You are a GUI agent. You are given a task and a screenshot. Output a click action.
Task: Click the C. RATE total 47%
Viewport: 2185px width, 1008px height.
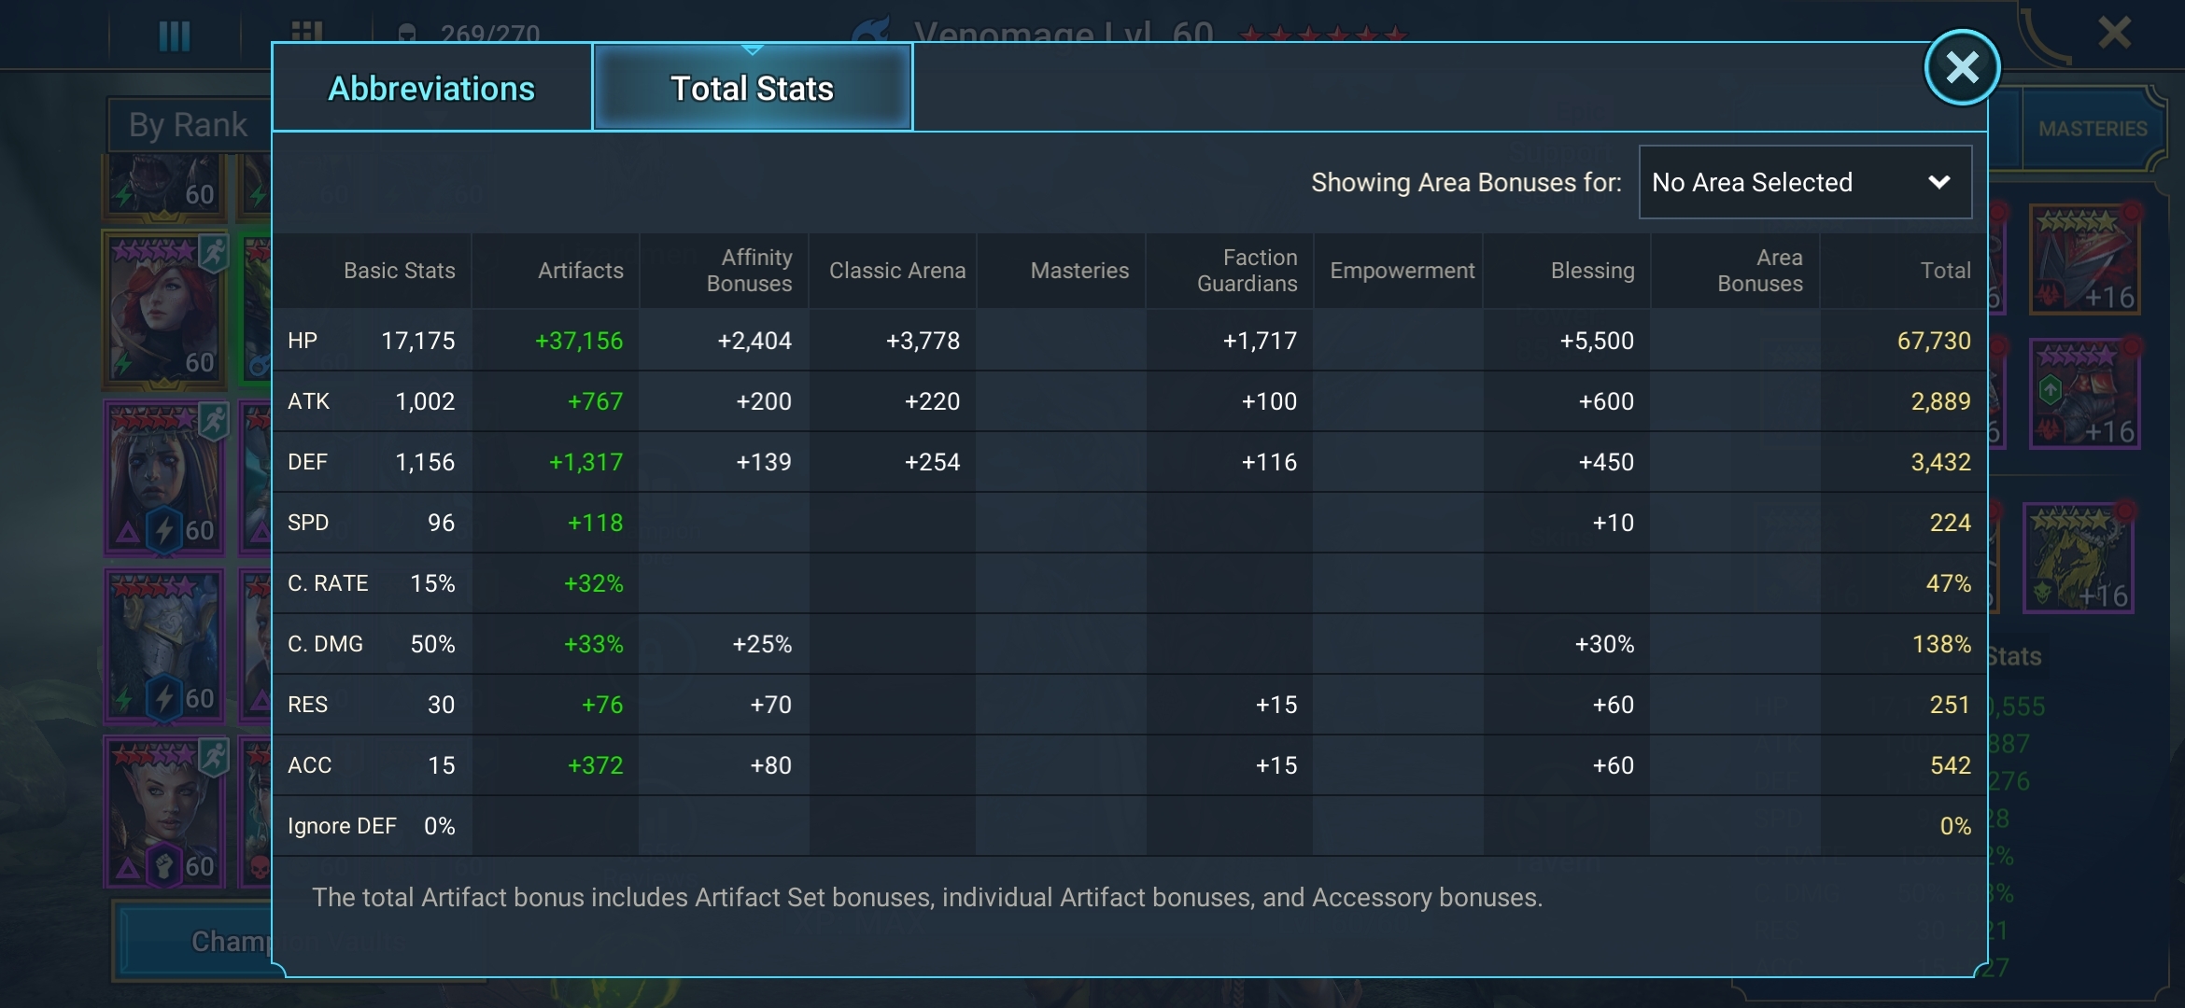pyautogui.click(x=1949, y=583)
